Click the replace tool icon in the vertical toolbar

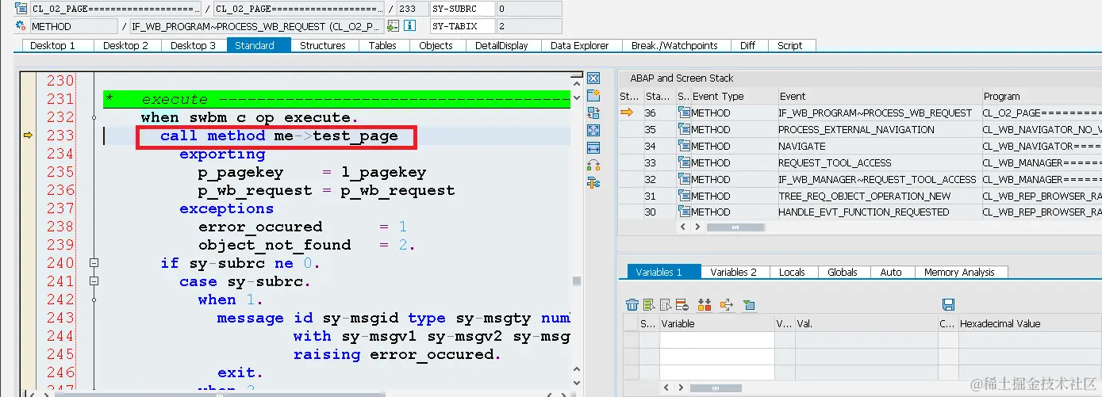click(x=593, y=113)
